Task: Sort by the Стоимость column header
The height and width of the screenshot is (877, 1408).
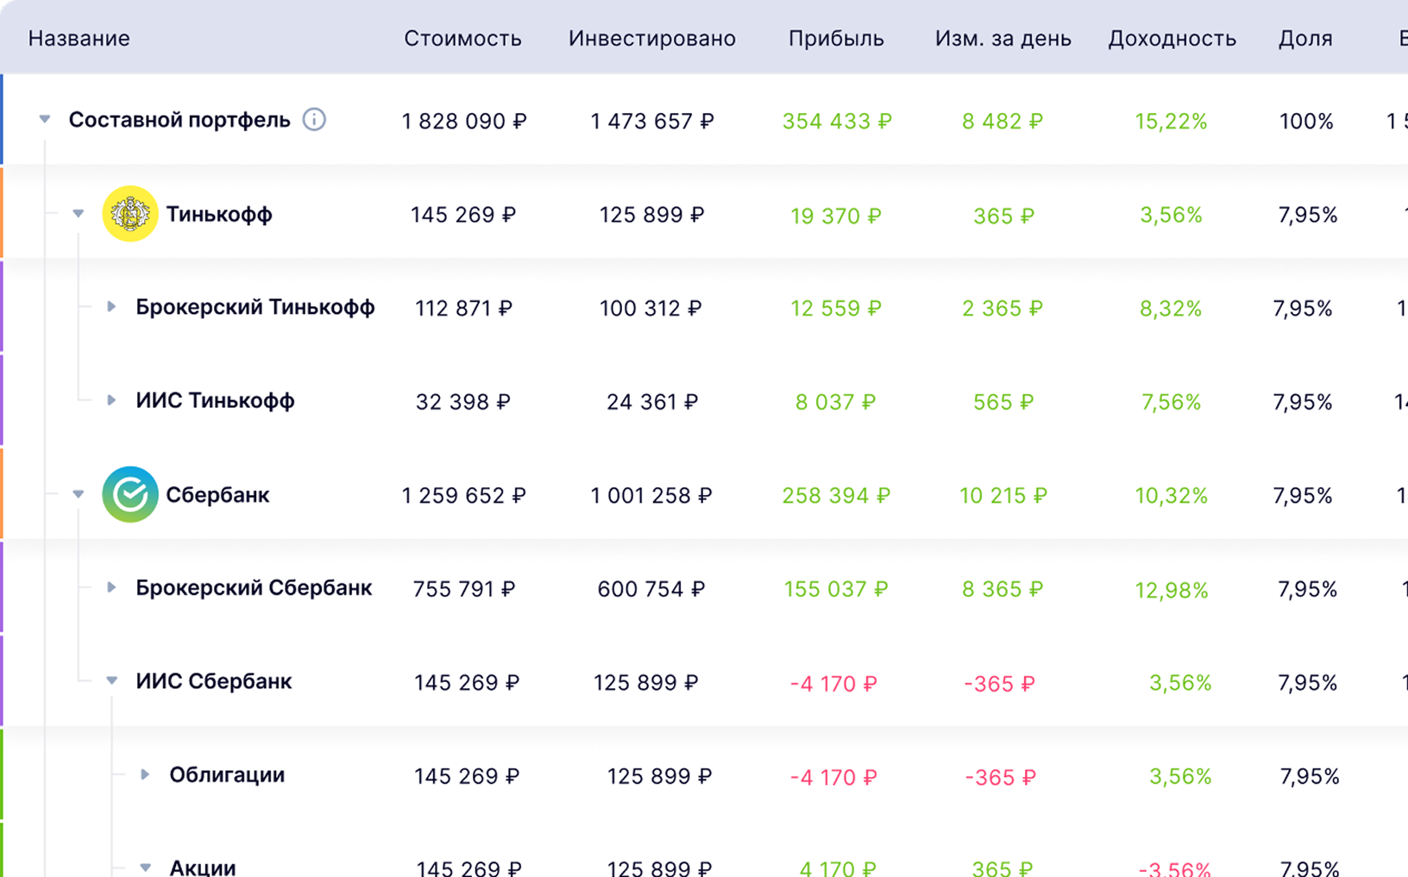Action: (462, 39)
